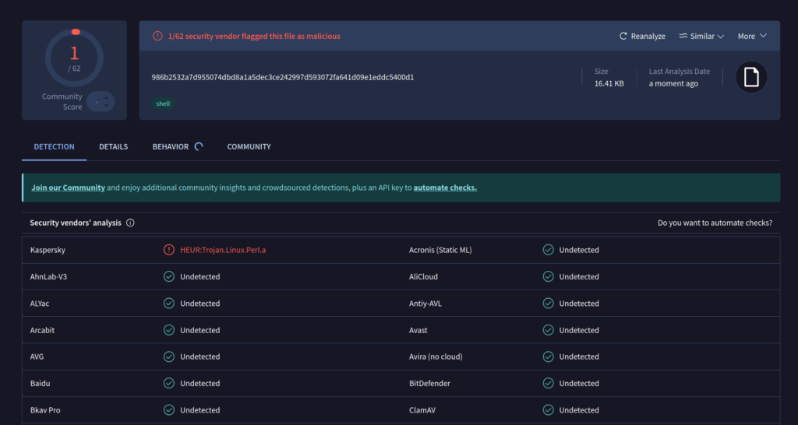The width and height of the screenshot is (798, 425).
Task: Click the Join our Community link
Action: click(x=68, y=188)
